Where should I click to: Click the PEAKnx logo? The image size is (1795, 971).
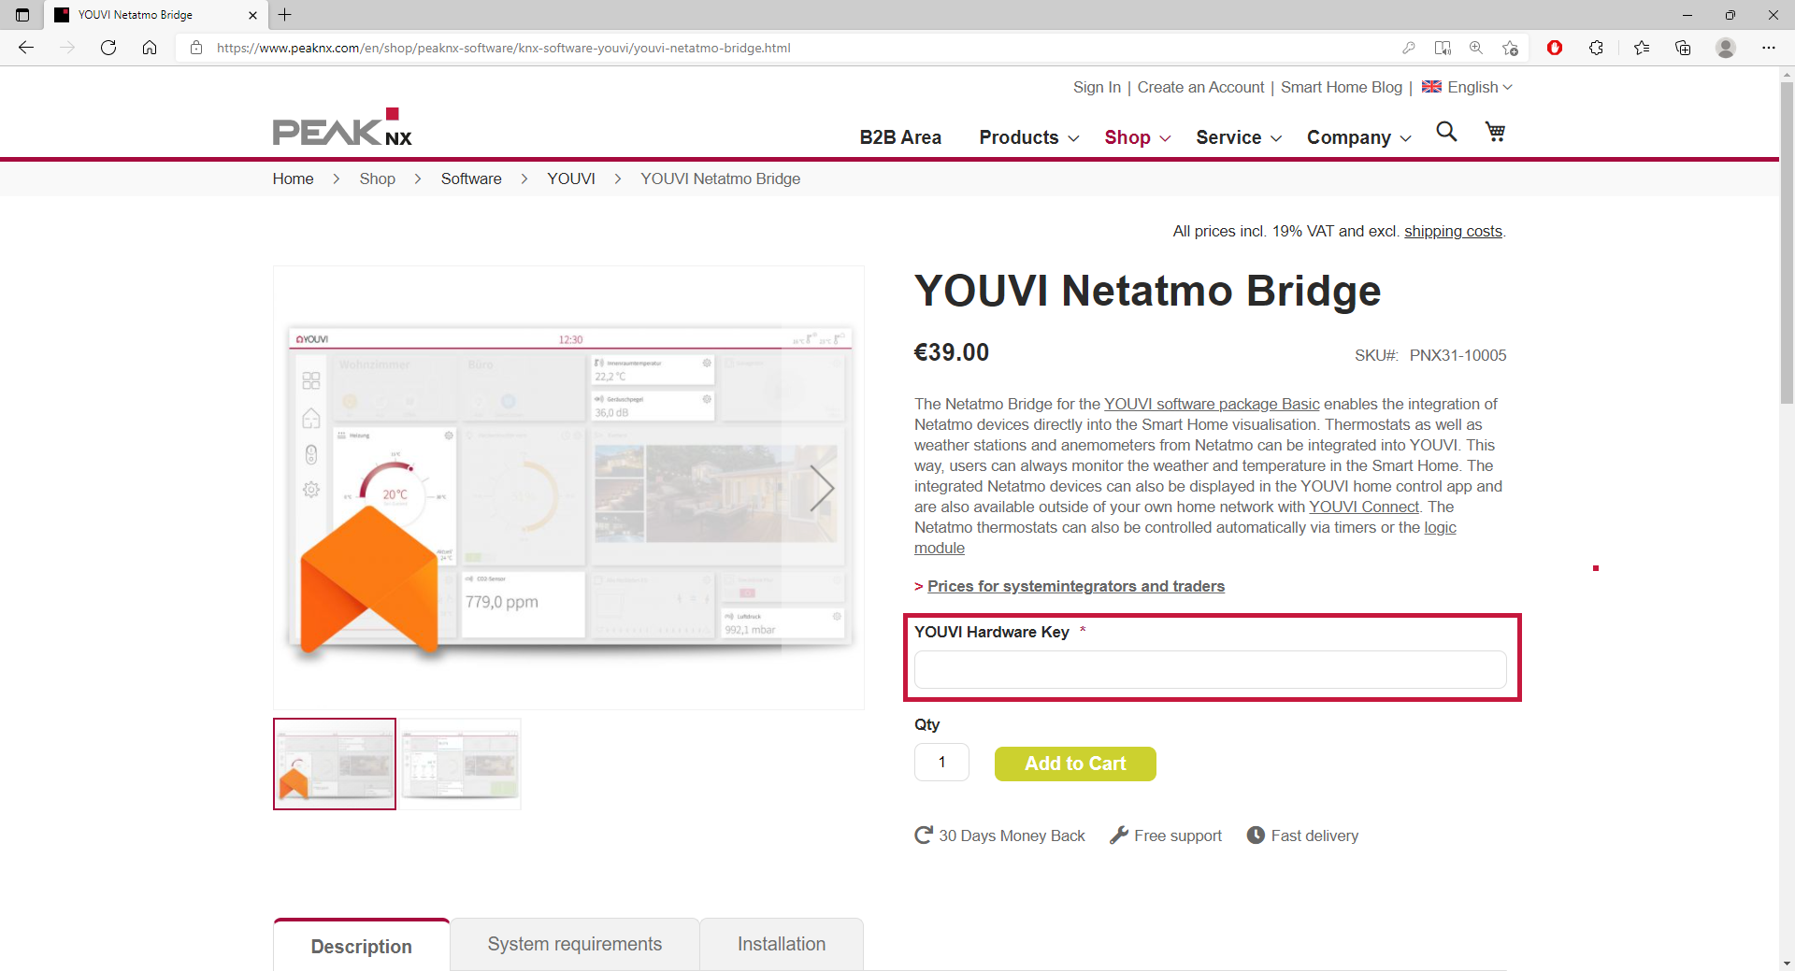(x=342, y=127)
